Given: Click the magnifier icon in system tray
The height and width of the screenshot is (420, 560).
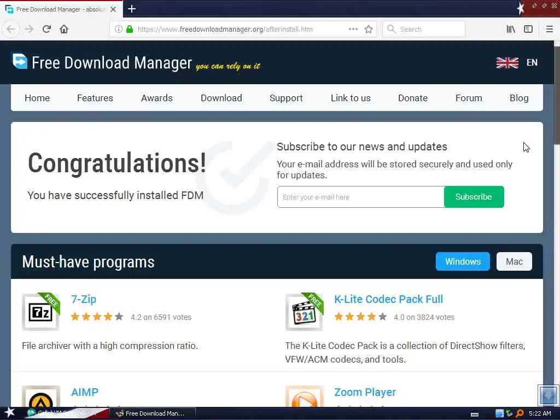Looking at the screenshot, I should tap(520, 413).
